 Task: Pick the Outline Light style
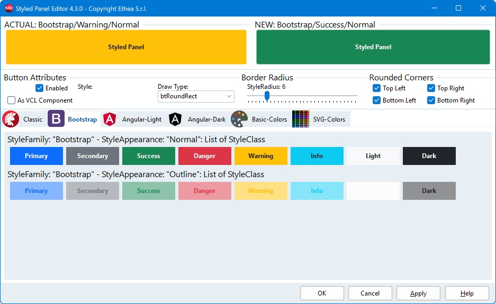(x=373, y=190)
